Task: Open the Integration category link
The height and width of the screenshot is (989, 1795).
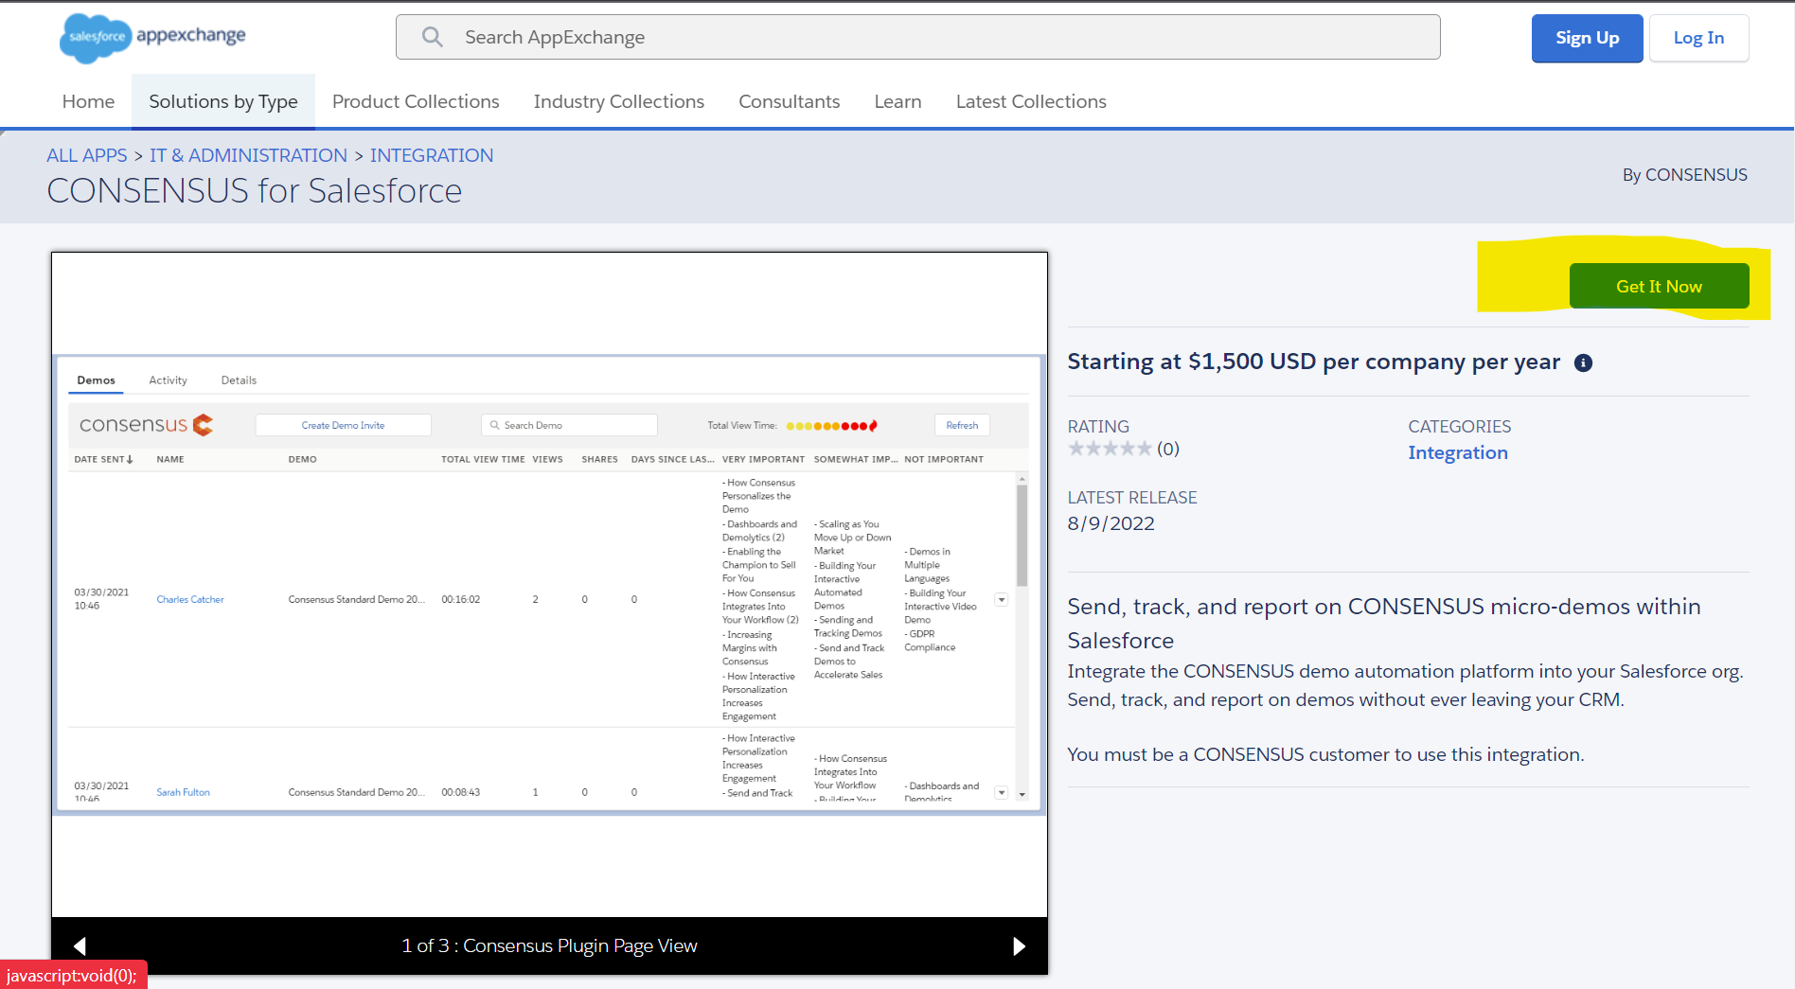Action: pos(1458,452)
